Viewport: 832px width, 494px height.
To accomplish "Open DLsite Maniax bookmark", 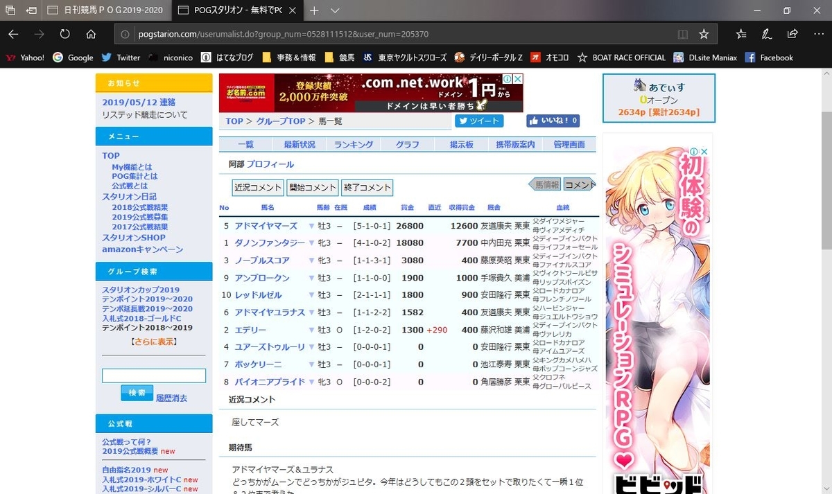I will pos(706,58).
